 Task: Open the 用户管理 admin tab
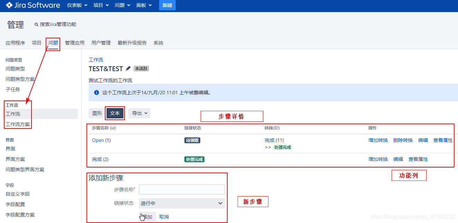coord(101,43)
